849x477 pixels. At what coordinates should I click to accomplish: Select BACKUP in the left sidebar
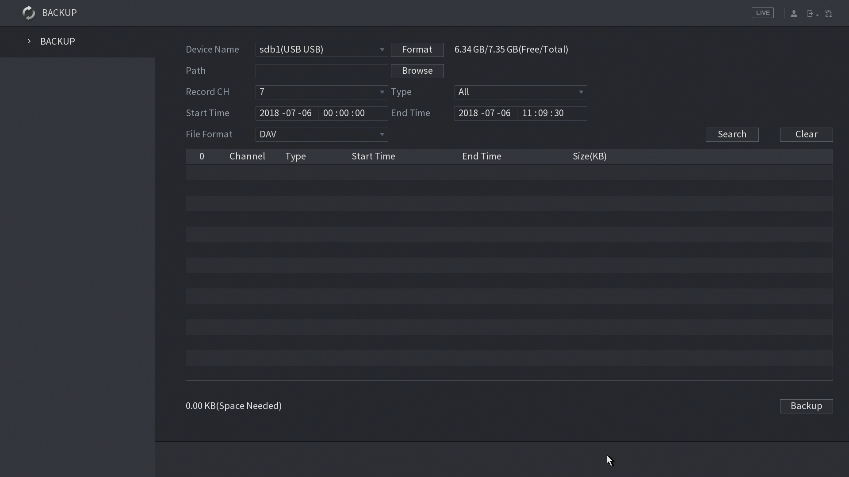[57, 42]
